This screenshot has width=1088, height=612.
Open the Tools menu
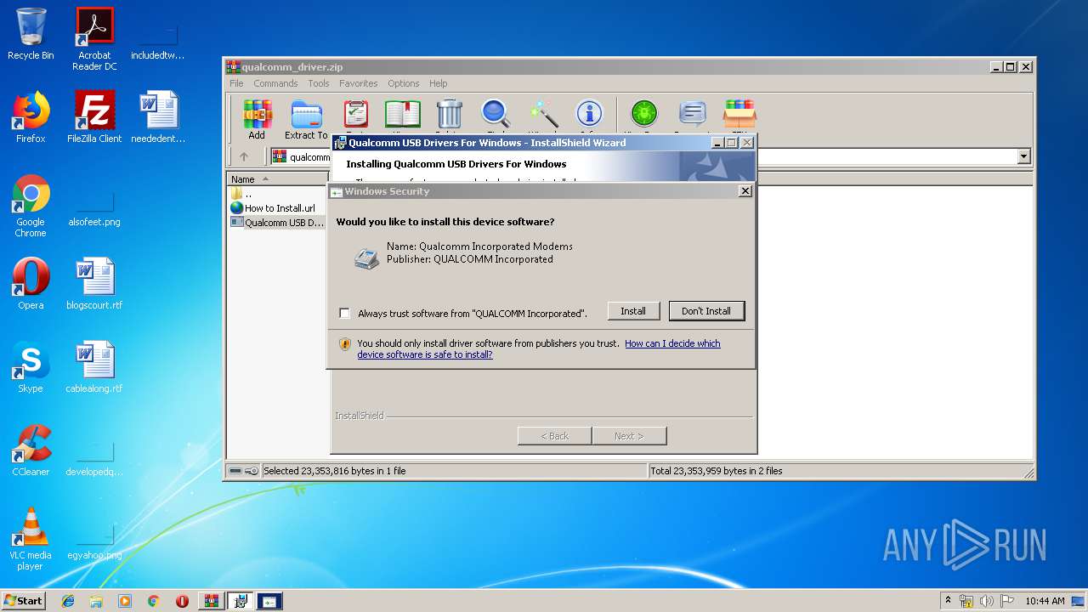pyautogui.click(x=319, y=83)
